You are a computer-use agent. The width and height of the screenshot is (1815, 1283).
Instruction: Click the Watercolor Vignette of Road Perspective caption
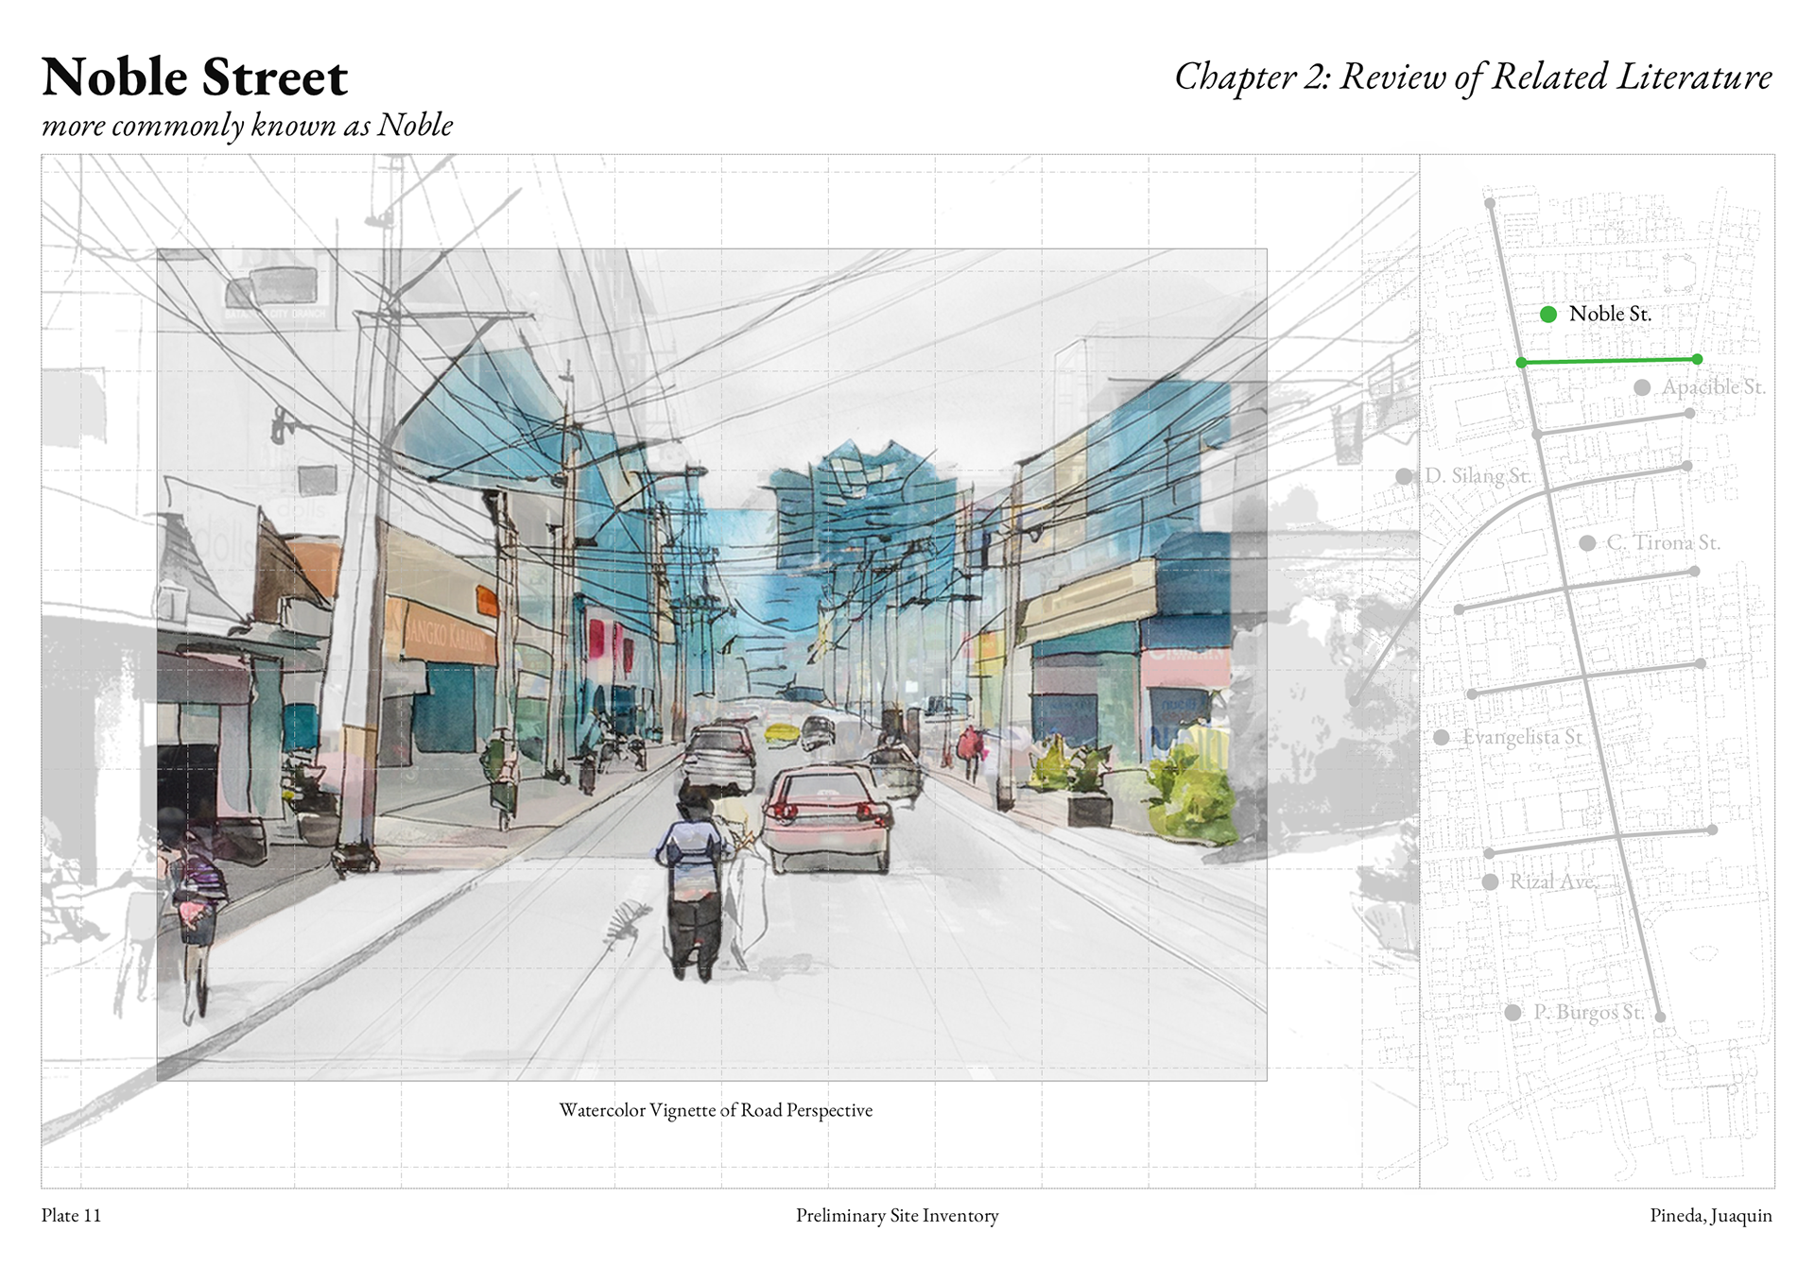716,1110
